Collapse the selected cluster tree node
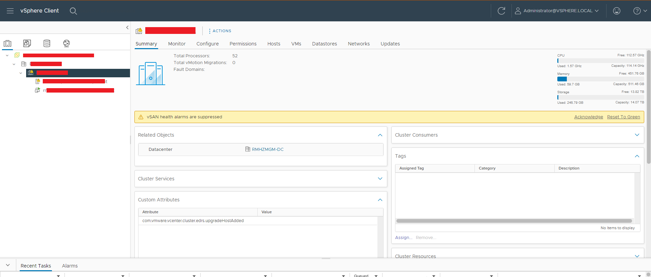Image resolution: width=651 pixels, height=277 pixels. (21, 73)
